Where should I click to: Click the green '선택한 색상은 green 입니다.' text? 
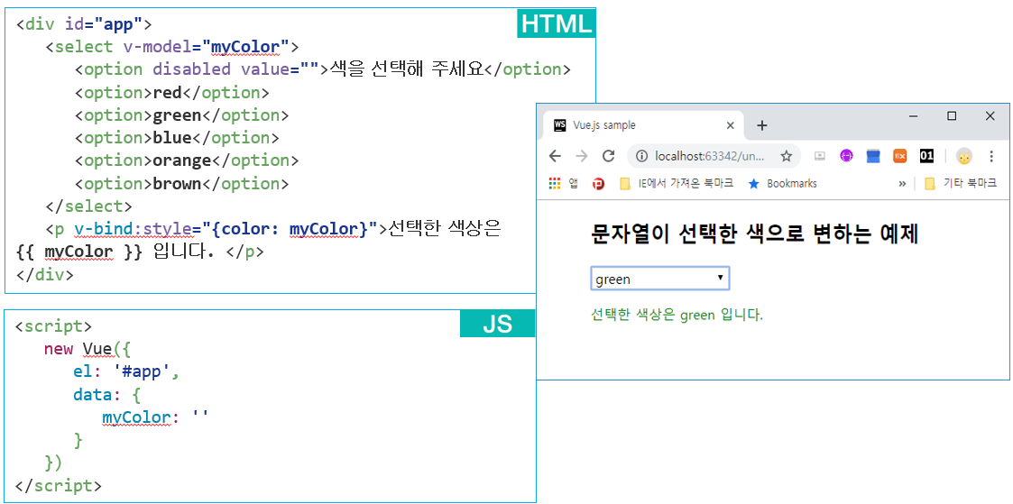677,316
